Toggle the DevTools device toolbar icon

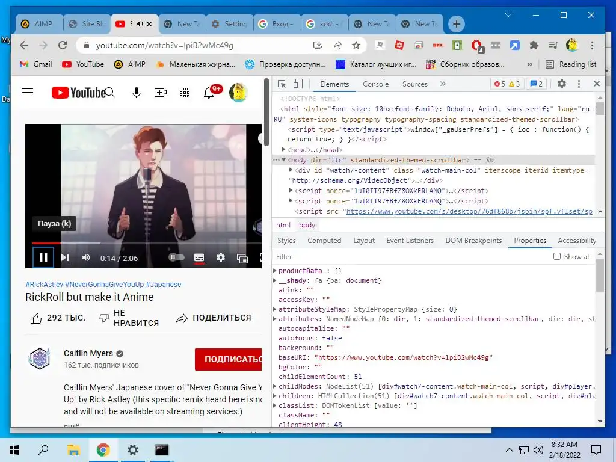coord(298,84)
